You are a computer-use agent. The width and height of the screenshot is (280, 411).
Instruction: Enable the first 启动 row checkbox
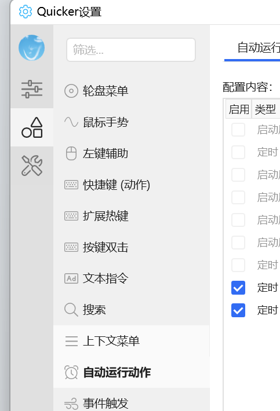click(x=238, y=130)
